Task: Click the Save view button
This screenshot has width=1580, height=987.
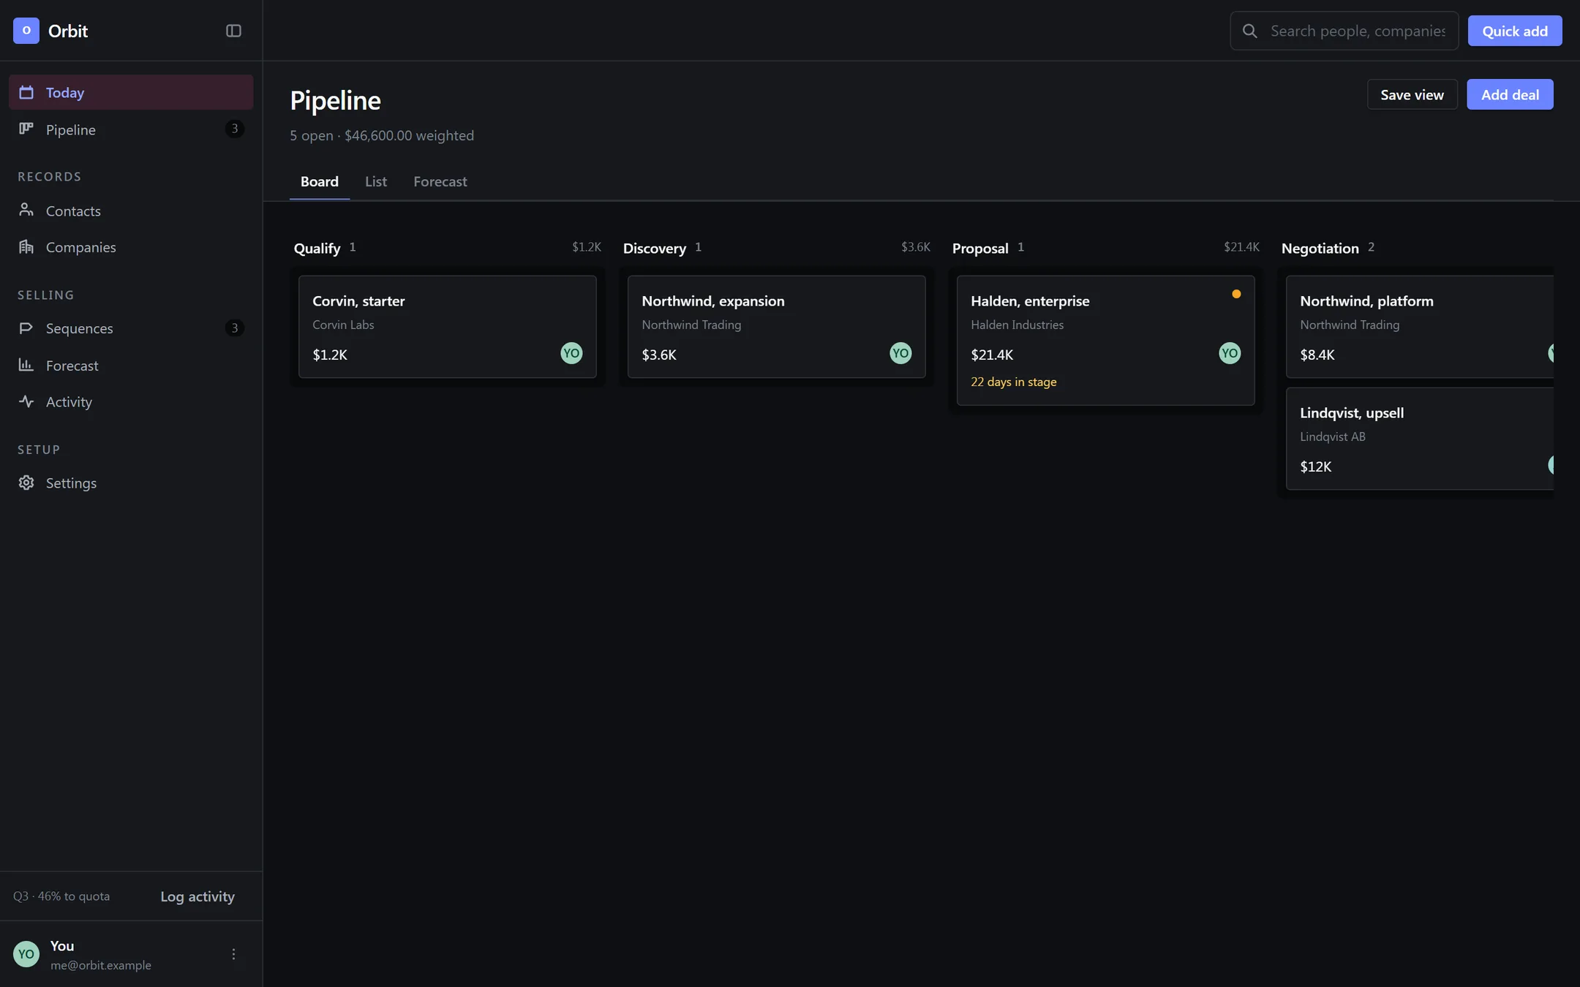Action: coord(1412,94)
